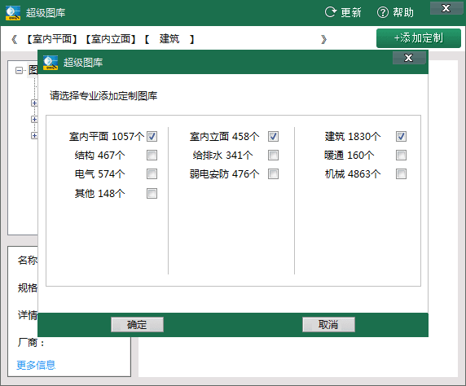Click the 建筑 1830个 label

tap(353, 137)
